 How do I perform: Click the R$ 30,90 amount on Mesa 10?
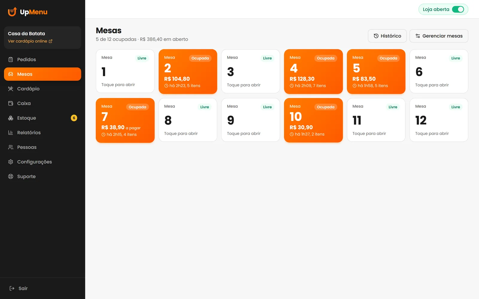301,127
